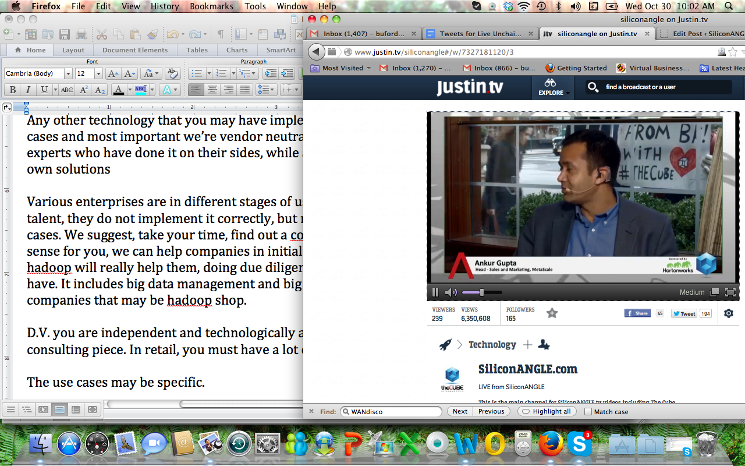
Task: Click the Decrease Indent icon in Word
Action: point(270,73)
